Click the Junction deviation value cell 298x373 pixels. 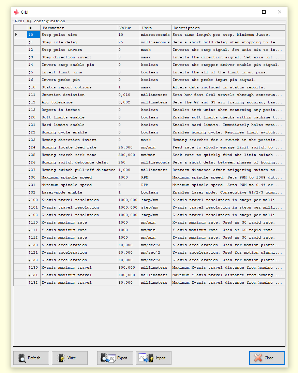coord(128,95)
